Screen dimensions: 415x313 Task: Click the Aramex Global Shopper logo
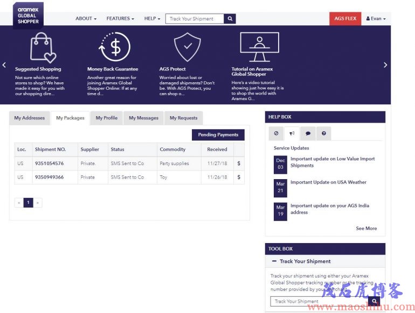pyautogui.click(x=28, y=15)
